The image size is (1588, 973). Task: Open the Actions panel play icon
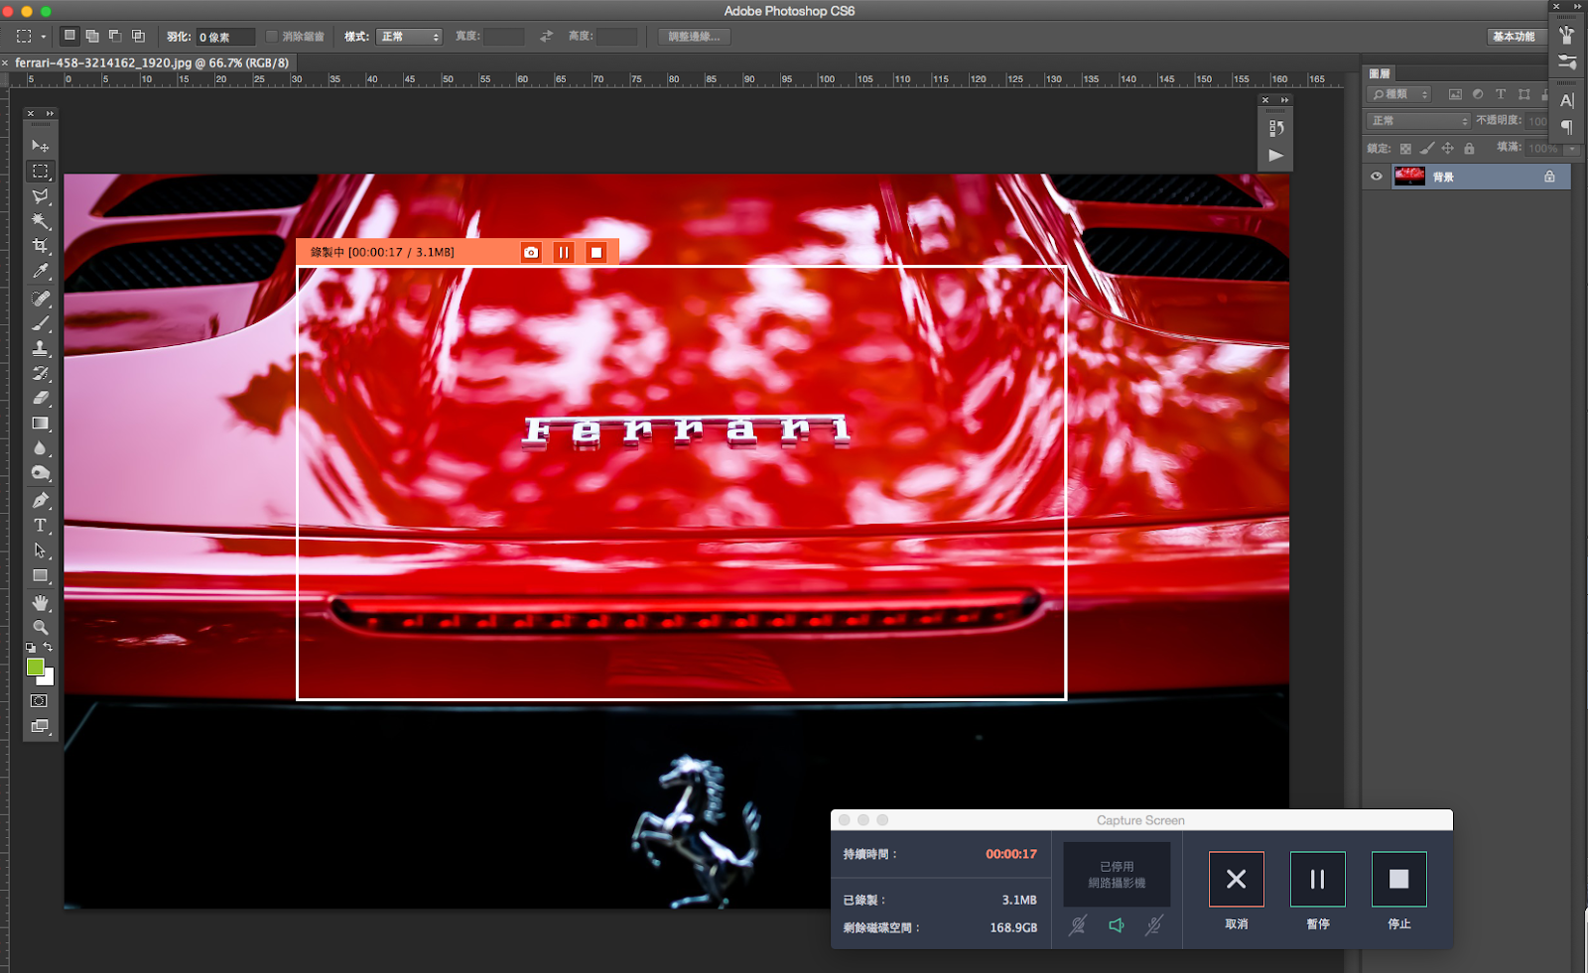[1276, 156]
